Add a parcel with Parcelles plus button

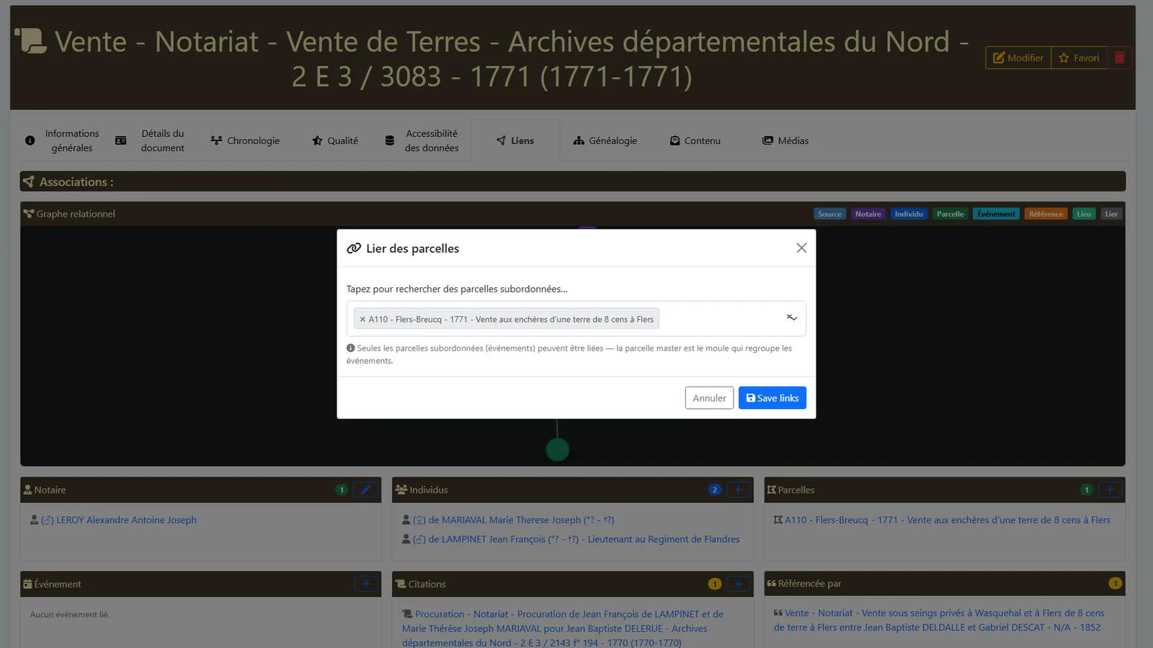tap(1110, 490)
